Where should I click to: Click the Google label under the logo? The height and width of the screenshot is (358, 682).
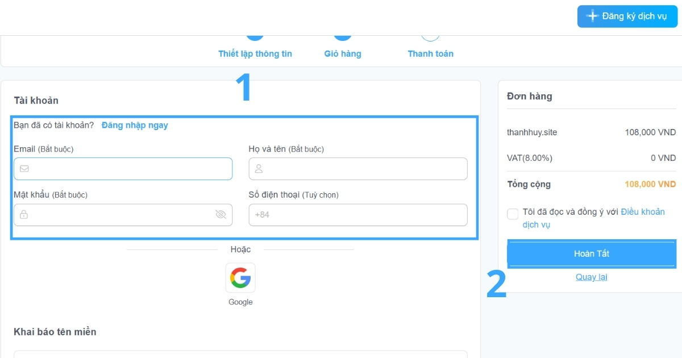tap(240, 302)
